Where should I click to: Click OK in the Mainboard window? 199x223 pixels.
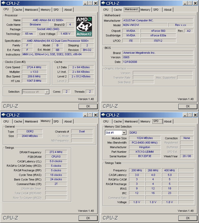point(188,106)
